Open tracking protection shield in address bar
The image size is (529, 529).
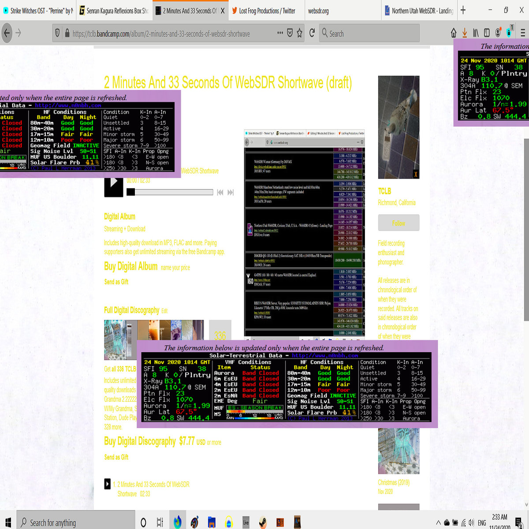pos(57,33)
